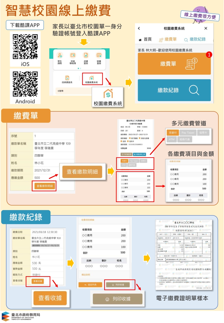Click the home icon beside 首頁
This screenshot has height=323, width=224.
pos(140,40)
